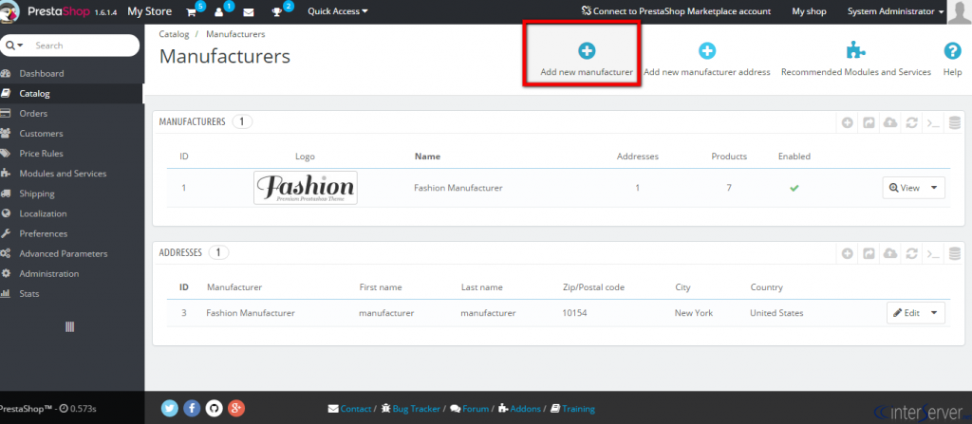Click plus icon in Addresses panel header
Image resolution: width=972 pixels, height=424 pixels.
[848, 253]
